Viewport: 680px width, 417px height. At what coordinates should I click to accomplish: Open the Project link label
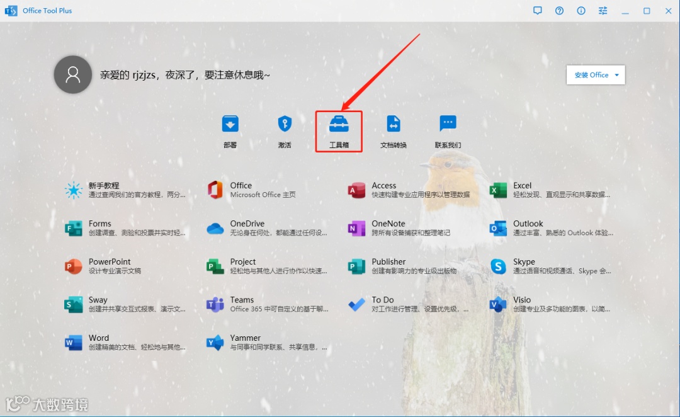tap(243, 261)
